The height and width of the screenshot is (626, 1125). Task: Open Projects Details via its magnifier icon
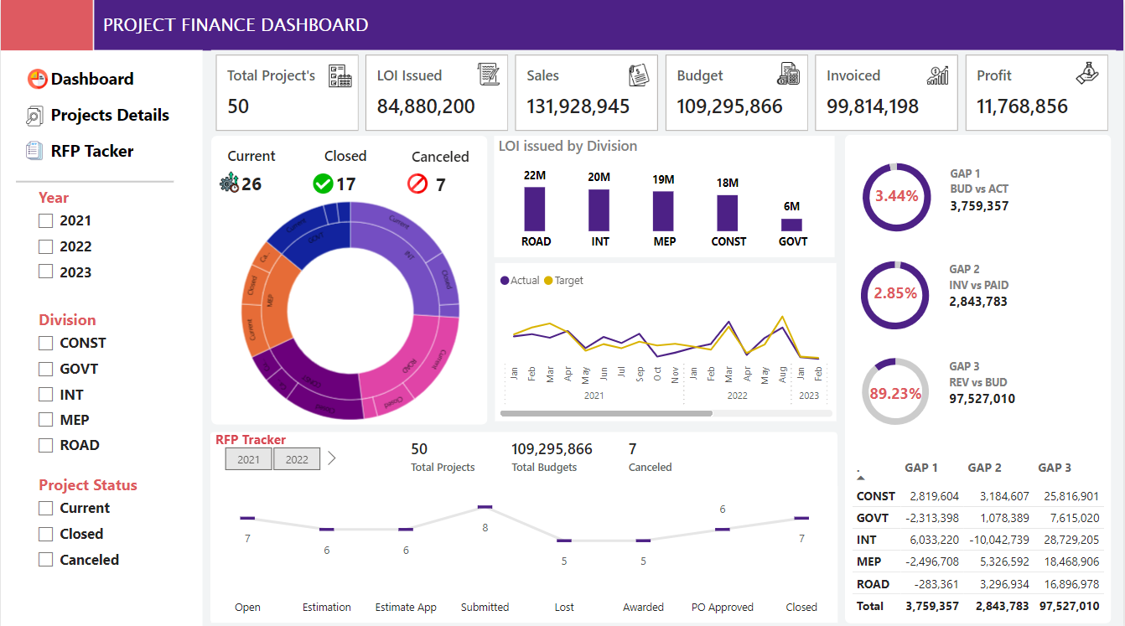tap(36, 115)
